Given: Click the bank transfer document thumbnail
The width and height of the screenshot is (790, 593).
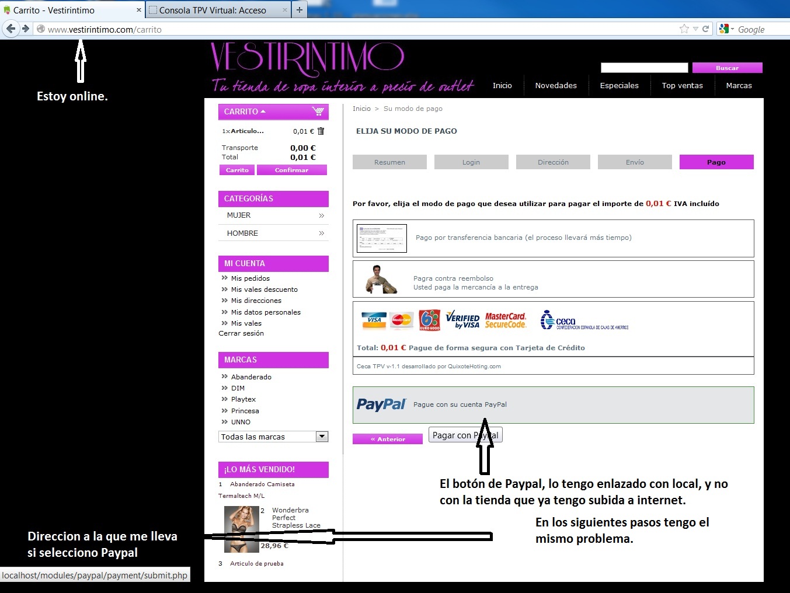Looking at the screenshot, I should 382,238.
